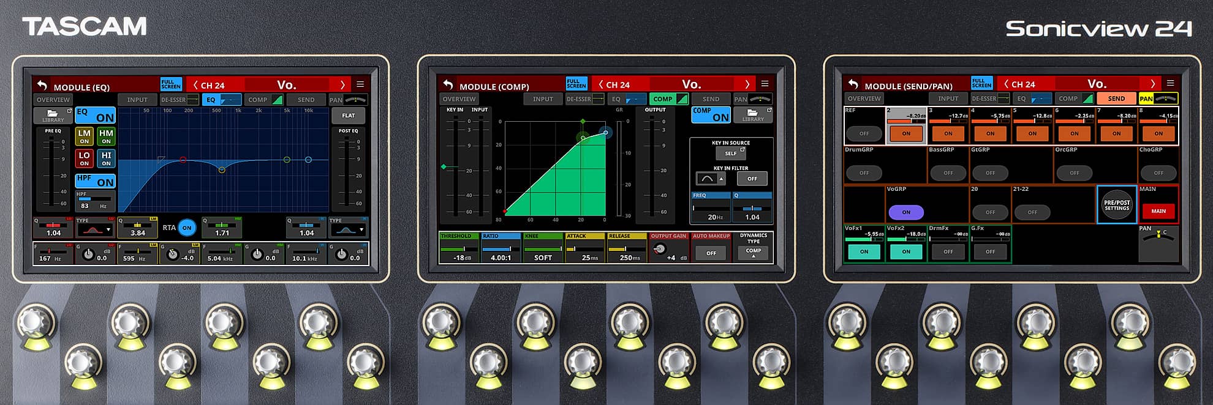Disable the VoGRP ON assignment
This screenshot has height=405, width=1213.
tap(905, 212)
